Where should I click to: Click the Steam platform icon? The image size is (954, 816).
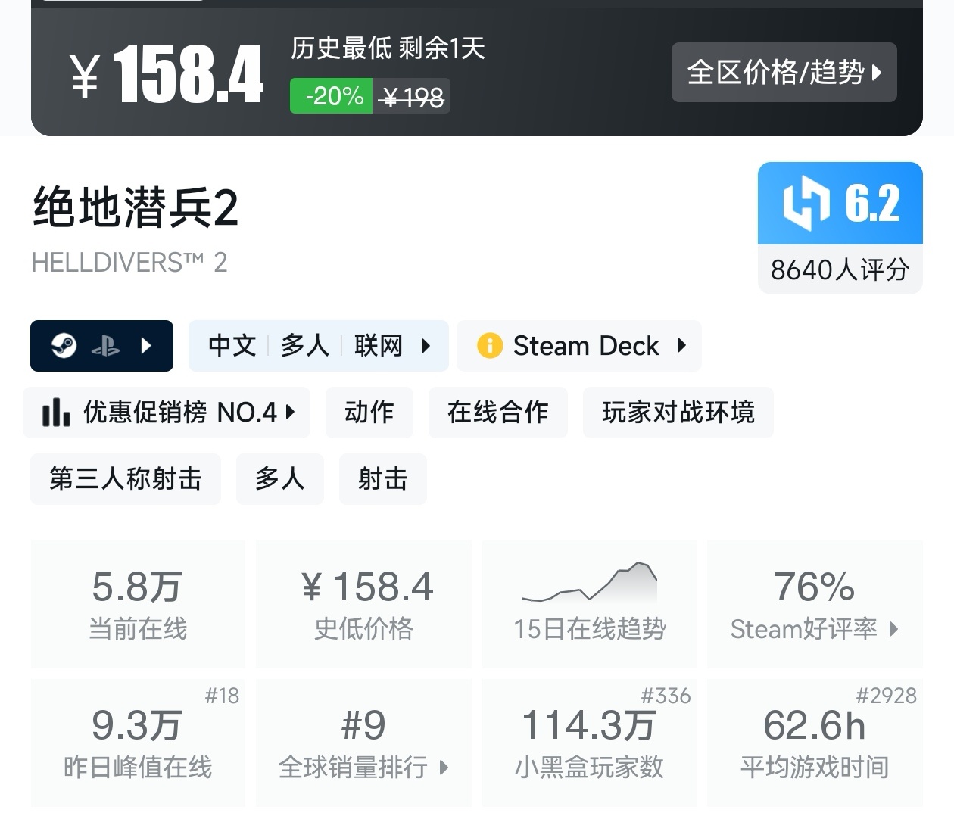click(64, 346)
